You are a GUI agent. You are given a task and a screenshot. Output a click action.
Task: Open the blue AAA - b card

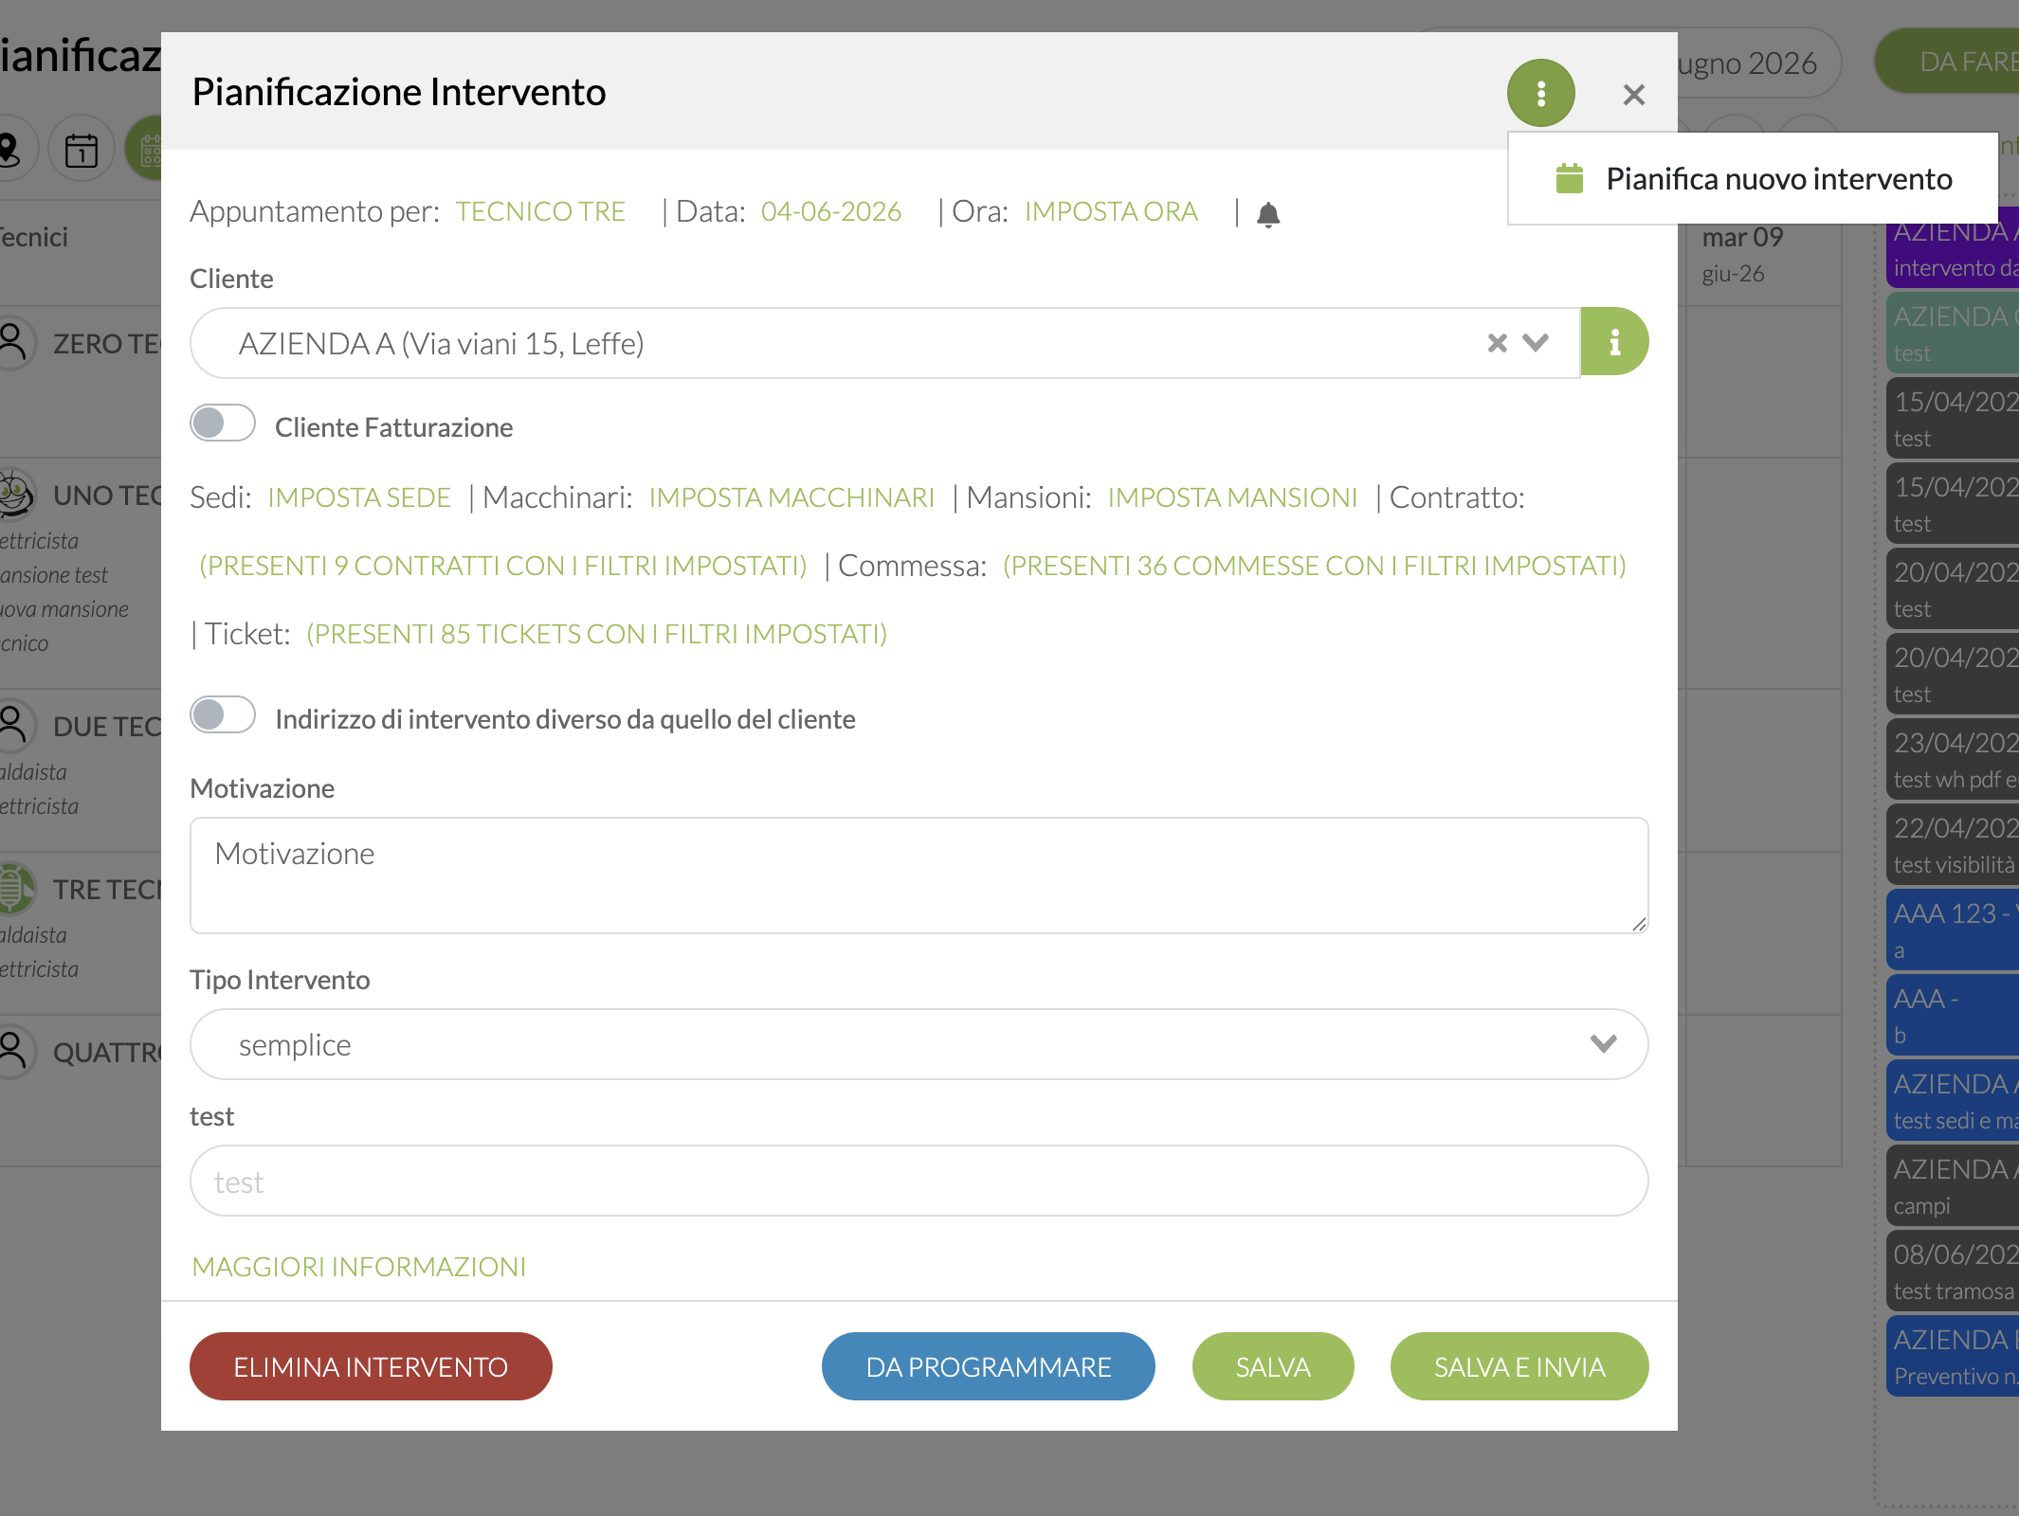(1953, 1015)
